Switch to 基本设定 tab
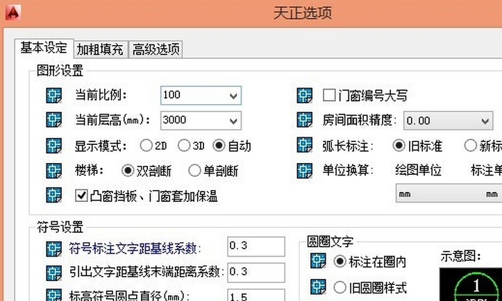 coord(44,48)
